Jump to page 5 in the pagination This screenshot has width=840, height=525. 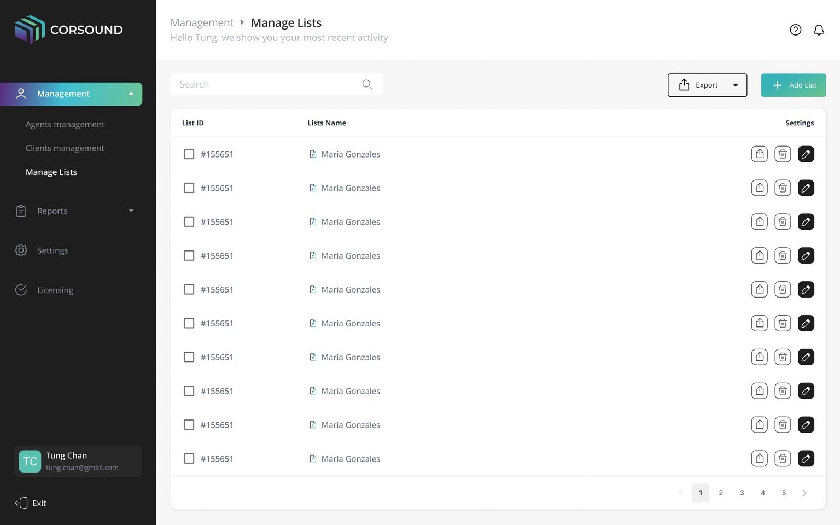point(784,493)
